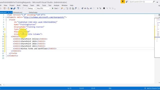This screenshot has height=90, width=160.
Task: Click the Start button label
Action: coord(56,8)
